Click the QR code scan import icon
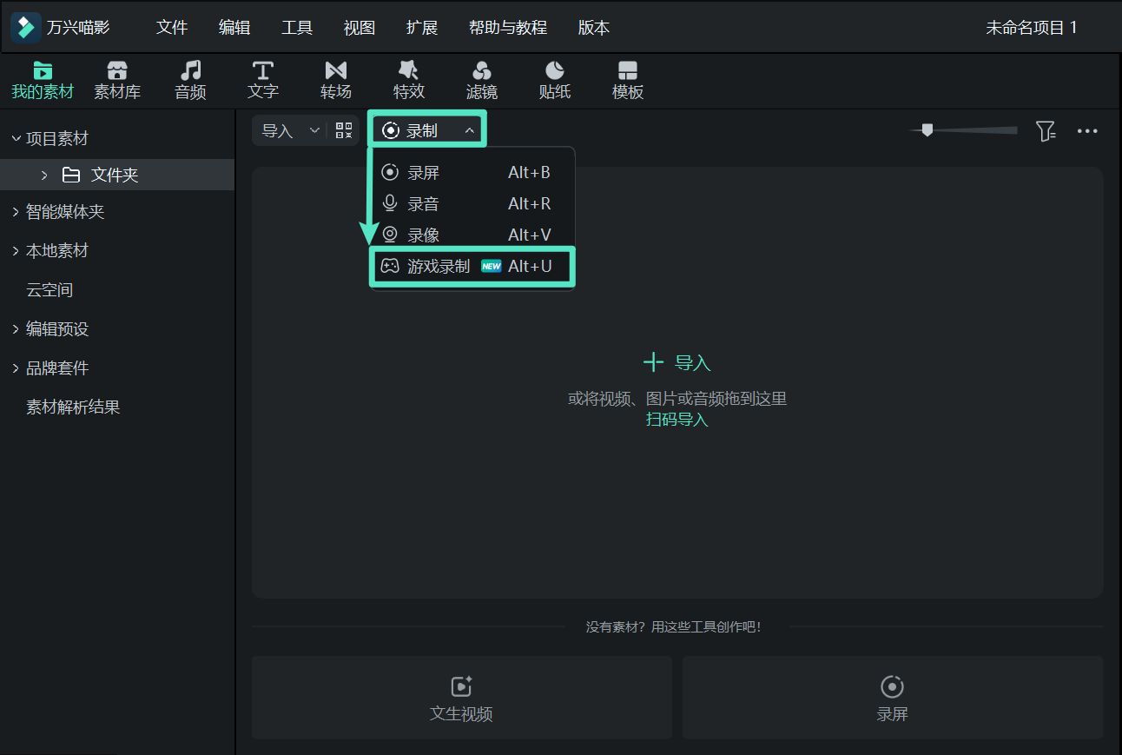Image resolution: width=1122 pixels, height=755 pixels. [x=344, y=130]
